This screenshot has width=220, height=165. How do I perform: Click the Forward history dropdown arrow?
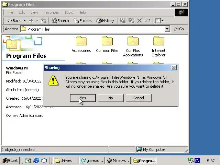click(x=37, y=21)
